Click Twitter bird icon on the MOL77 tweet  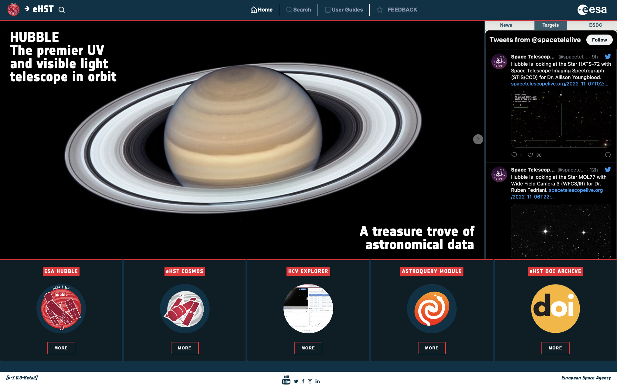pos(608,170)
